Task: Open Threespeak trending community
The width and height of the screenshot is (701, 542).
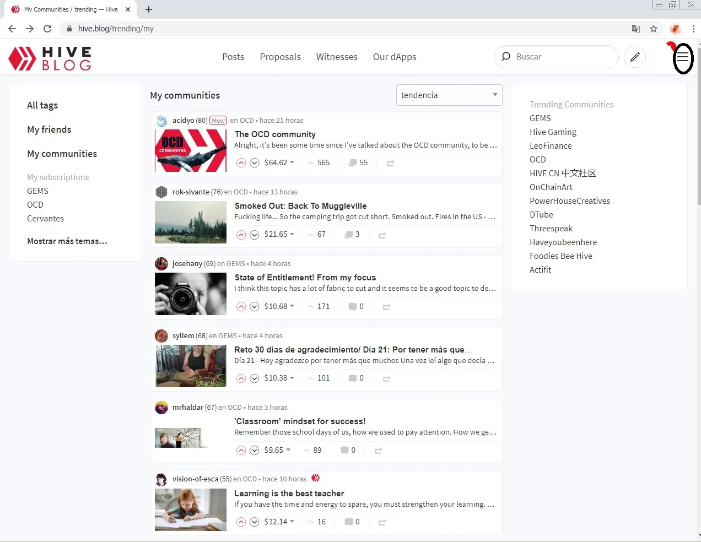Action: [x=551, y=229]
